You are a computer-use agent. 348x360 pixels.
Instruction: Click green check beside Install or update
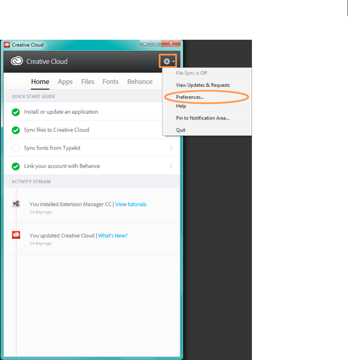tap(16, 112)
